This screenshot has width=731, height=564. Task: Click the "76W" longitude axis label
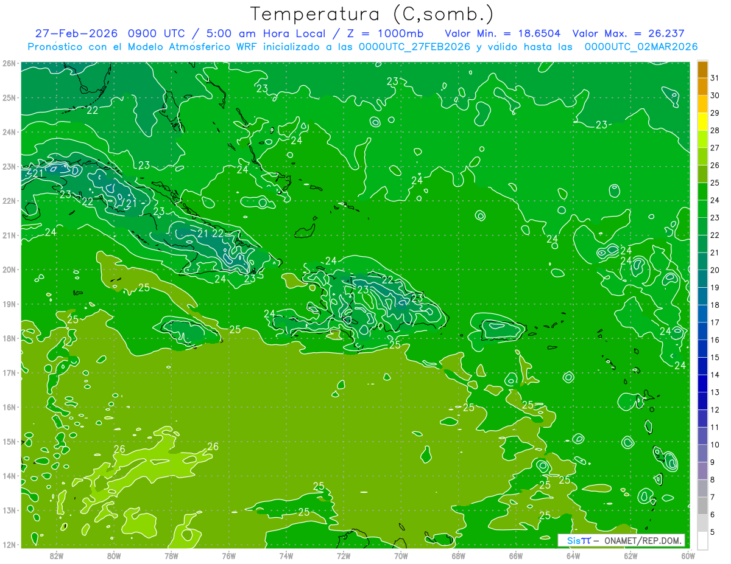(229, 555)
